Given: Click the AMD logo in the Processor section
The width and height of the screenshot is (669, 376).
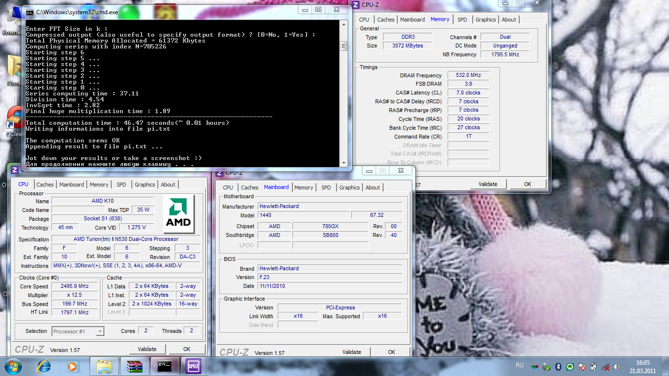Looking at the screenshot, I should 179,214.
